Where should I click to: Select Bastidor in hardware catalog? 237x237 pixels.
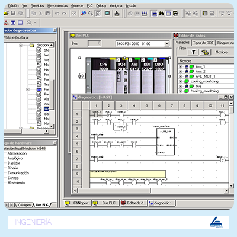[x=14, y=164]
